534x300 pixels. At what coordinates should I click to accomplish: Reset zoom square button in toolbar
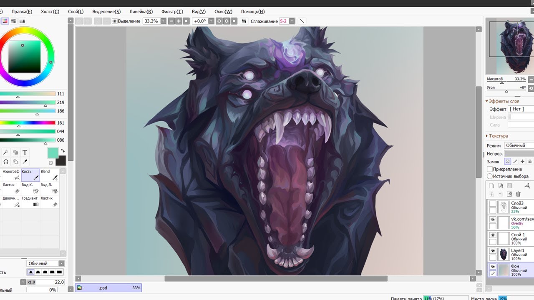(x=186, y=21)
